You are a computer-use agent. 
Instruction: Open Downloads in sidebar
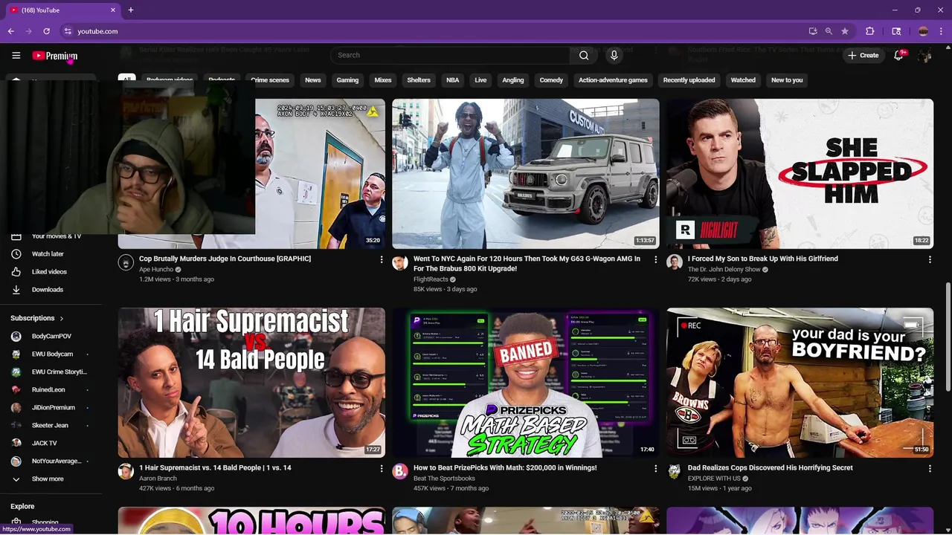(48, 290)
